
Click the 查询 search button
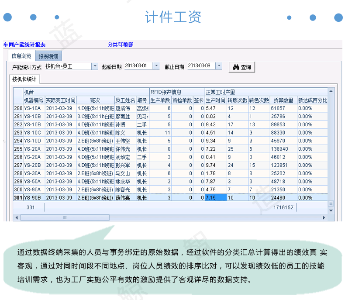click(241, 67)
